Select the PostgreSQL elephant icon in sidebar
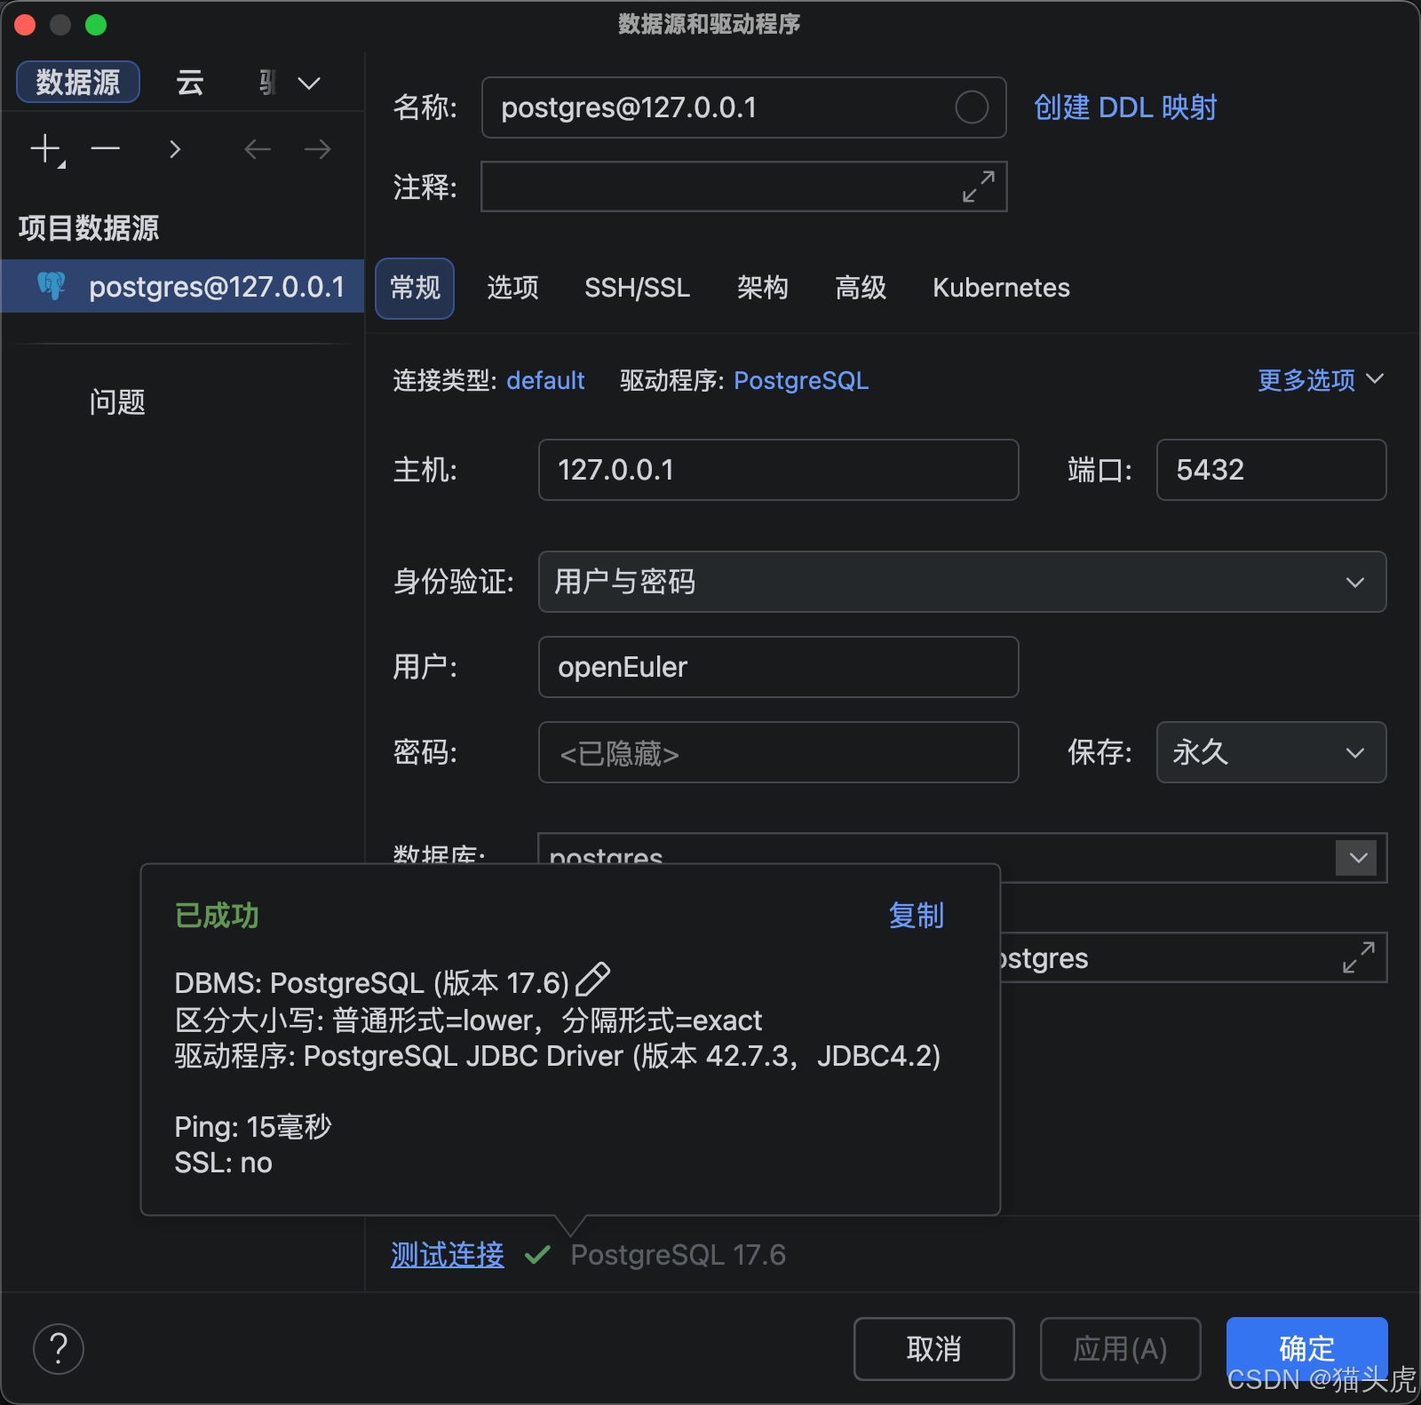The height and width of the screenshot is (1405, 1421). pyautogui.click(x=51, y=286)
